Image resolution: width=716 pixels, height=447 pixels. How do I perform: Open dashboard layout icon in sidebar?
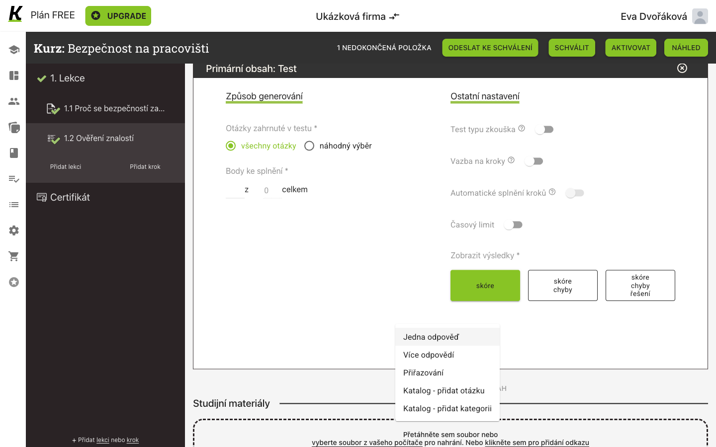pyautogui.click(x=14, y=75)
